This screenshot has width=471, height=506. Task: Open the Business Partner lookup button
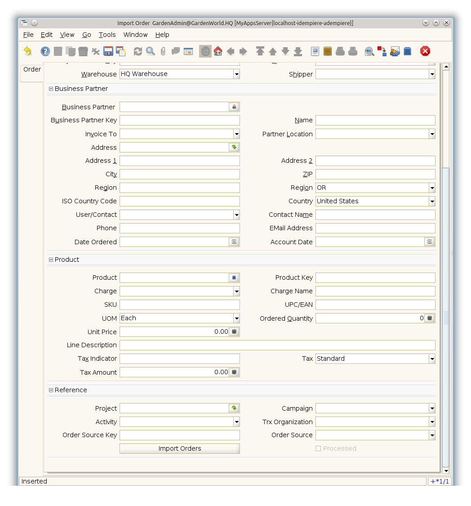234,107
